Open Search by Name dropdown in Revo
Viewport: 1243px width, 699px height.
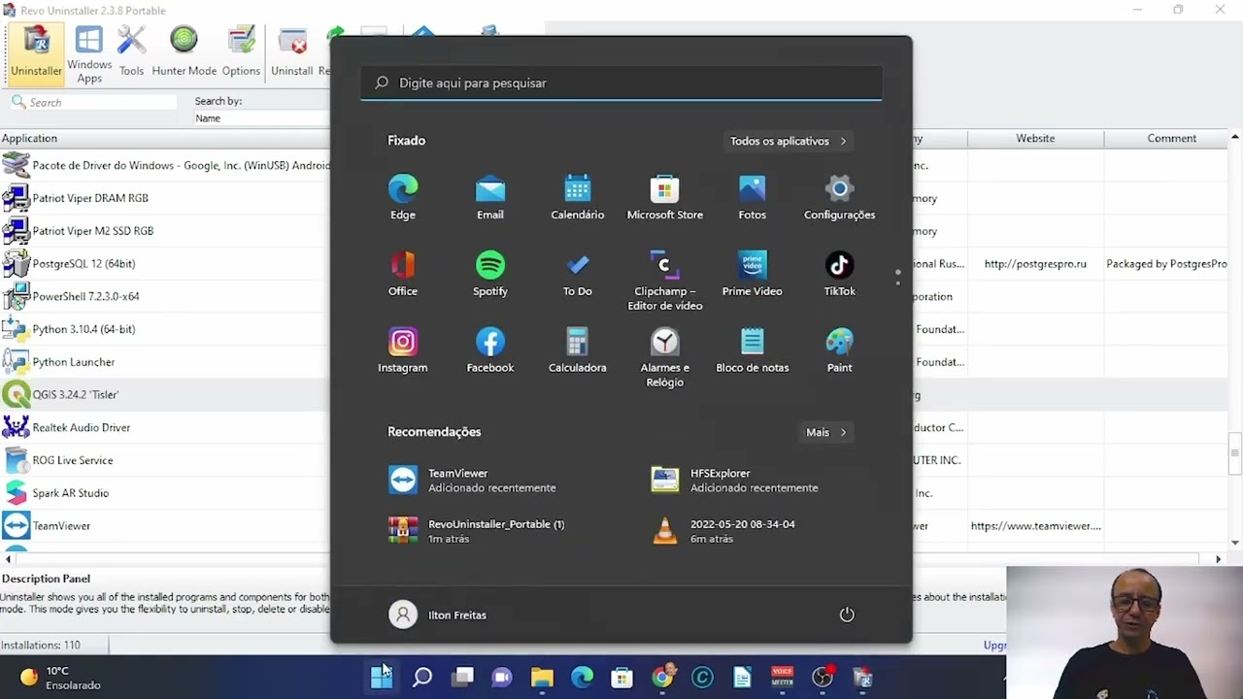(260, 118)
